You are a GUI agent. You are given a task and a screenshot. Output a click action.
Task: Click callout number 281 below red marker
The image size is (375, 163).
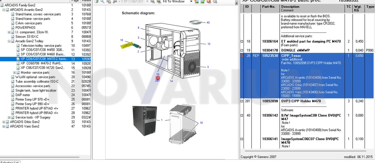[x=157, y=81]
